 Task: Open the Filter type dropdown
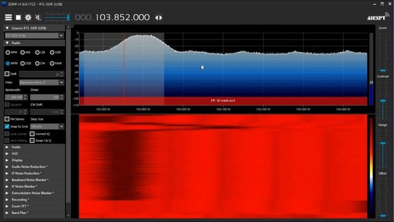[x=42, y=82]
